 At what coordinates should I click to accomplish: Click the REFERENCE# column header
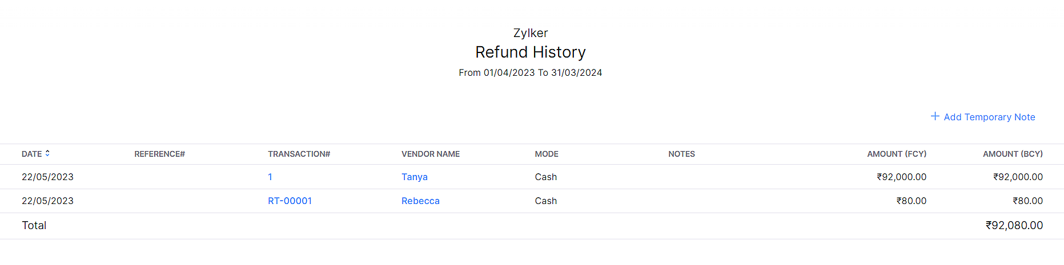pyautogui.click(x=159, y=154)
